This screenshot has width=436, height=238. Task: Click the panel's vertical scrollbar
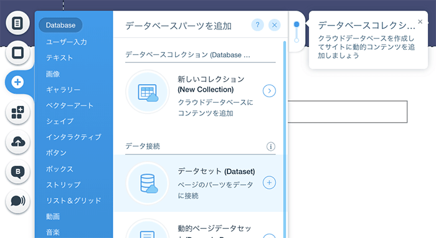[285, 139]
